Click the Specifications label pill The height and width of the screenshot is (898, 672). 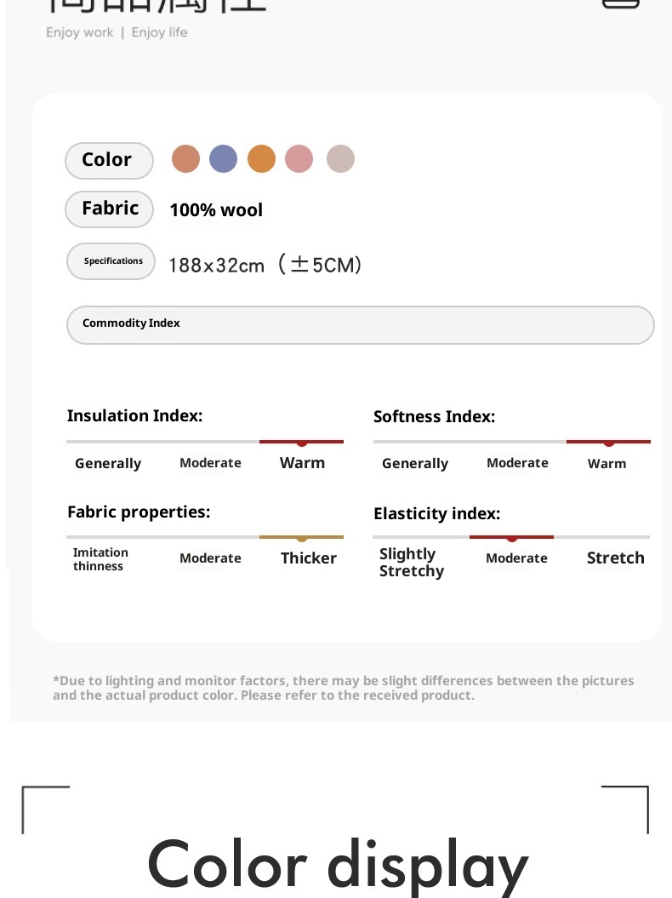click(x=111, y=261)
